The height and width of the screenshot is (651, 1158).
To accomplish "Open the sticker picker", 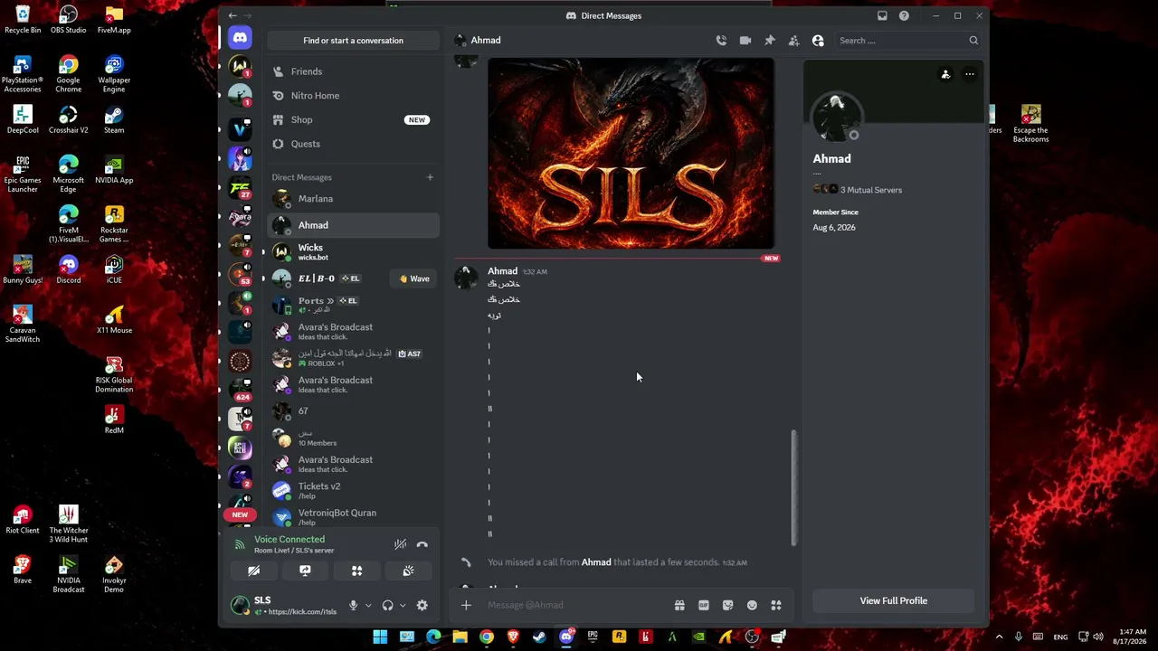I will pos(728,606).
